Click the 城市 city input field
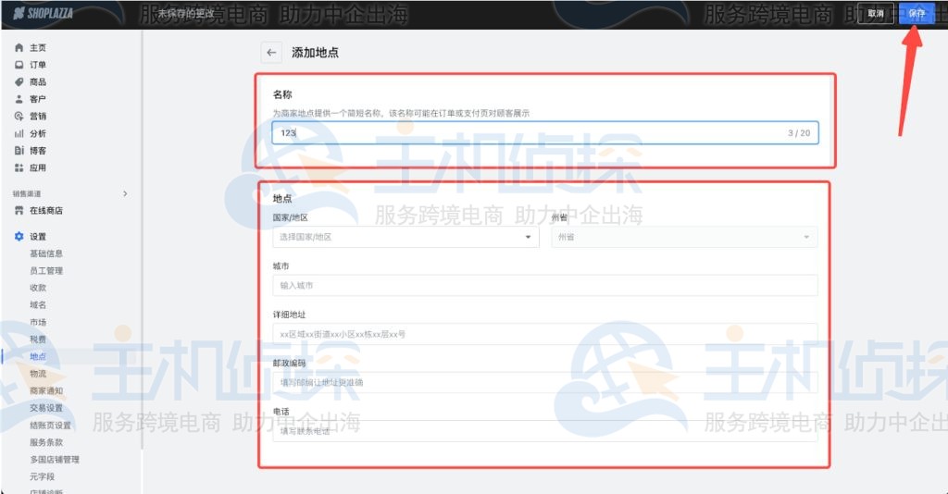948x494 pixels. pyautogui.click(x=544, y=285)
